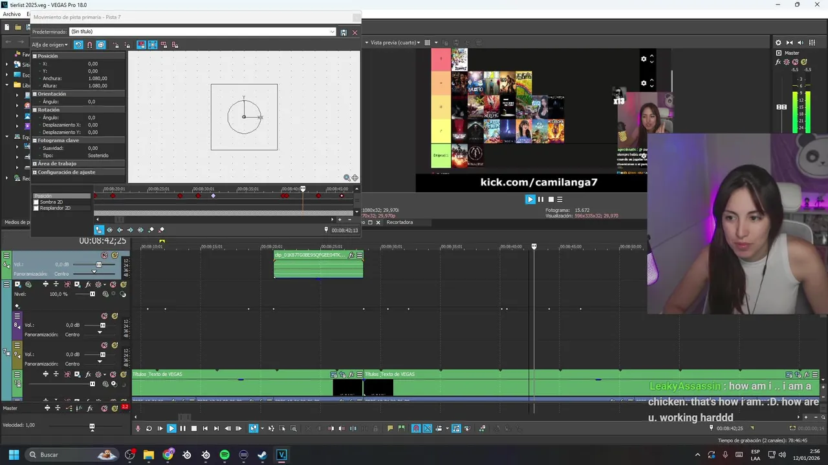Pause playback in the timeline transport bar
This screenshot has height=465, width=828.
pyautogui.click(x=182, y=428)
